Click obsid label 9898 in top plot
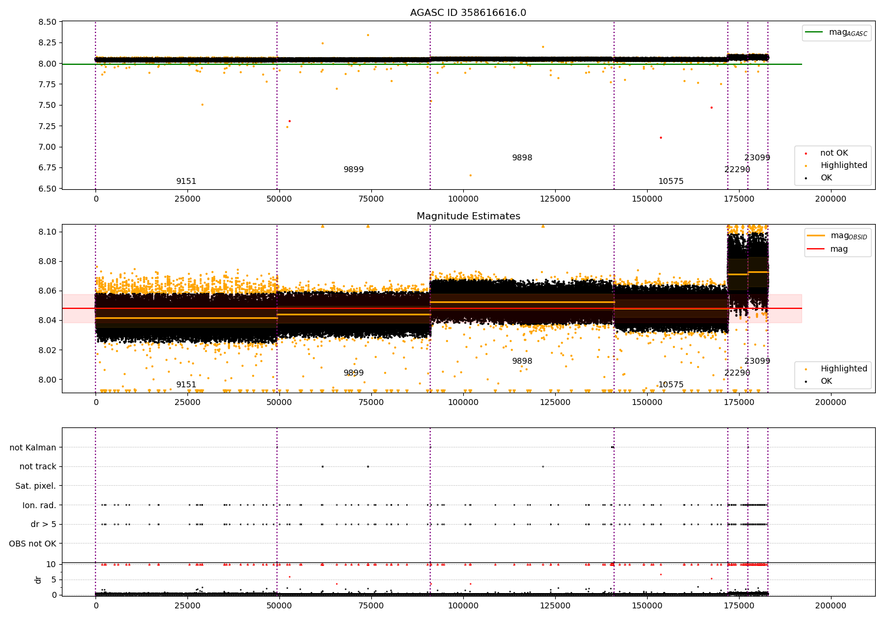 tap(522, 158)
